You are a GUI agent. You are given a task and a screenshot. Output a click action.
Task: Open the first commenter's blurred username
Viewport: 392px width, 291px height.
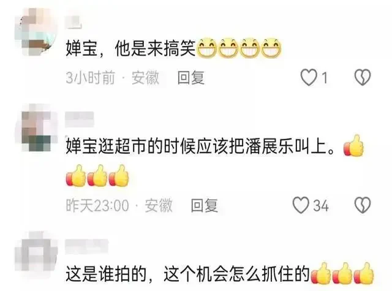click(x=74, y=22)
